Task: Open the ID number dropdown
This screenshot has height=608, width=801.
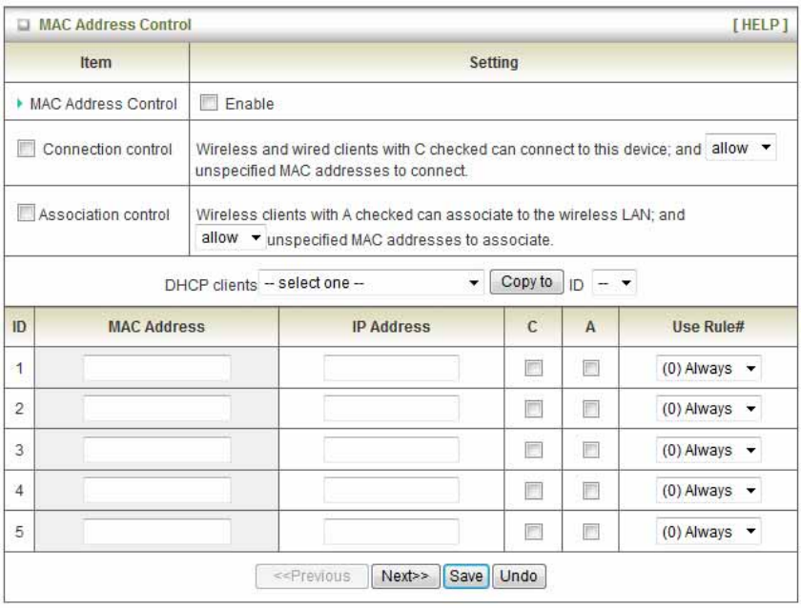Action: (x=614, y=284)
